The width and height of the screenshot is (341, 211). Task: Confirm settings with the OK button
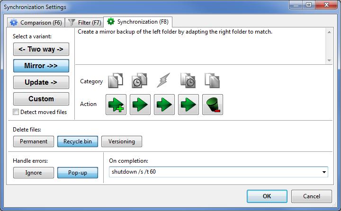[x=267, y=196]
